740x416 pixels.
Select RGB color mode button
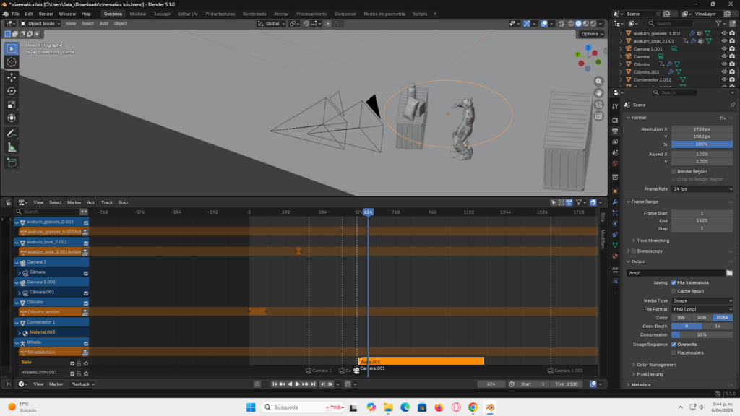point(702,318)
